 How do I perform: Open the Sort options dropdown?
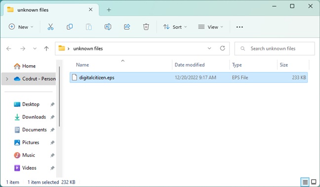point(175,27)
